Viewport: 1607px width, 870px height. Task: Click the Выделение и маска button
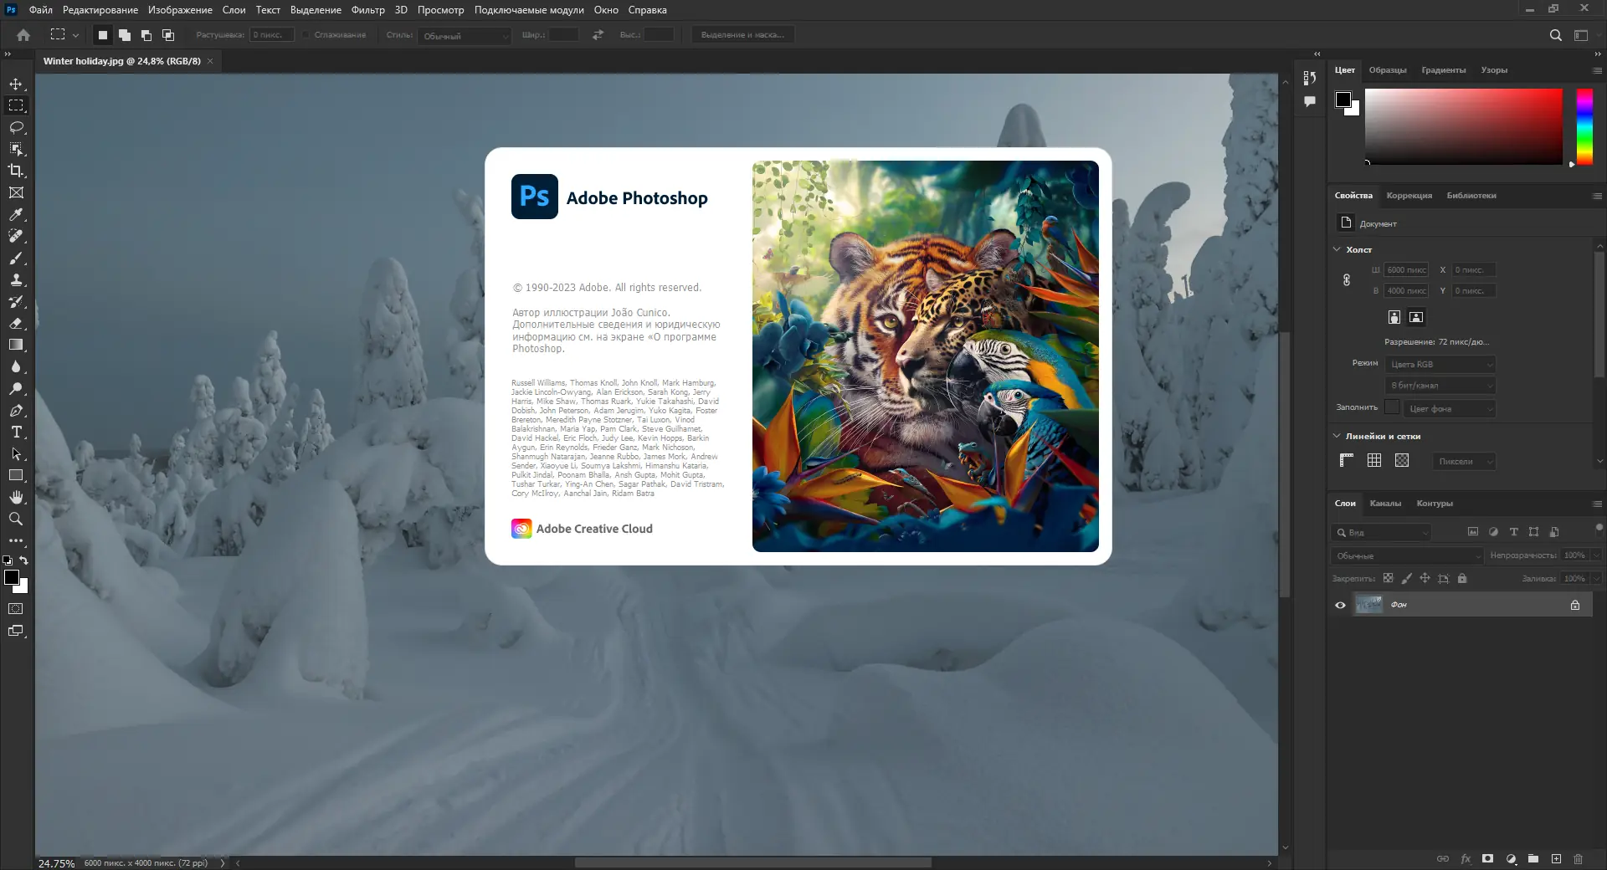[x=742, y=35]
